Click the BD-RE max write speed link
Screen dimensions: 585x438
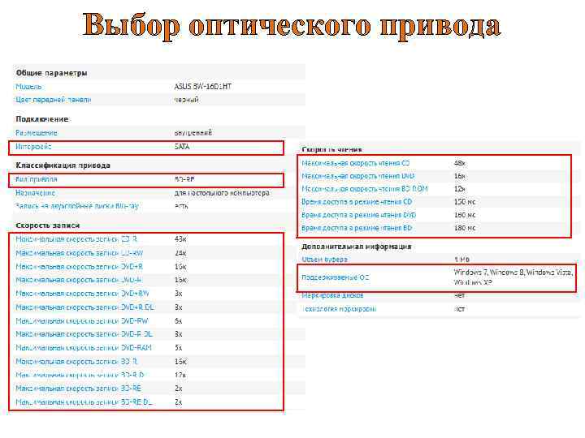78,388
